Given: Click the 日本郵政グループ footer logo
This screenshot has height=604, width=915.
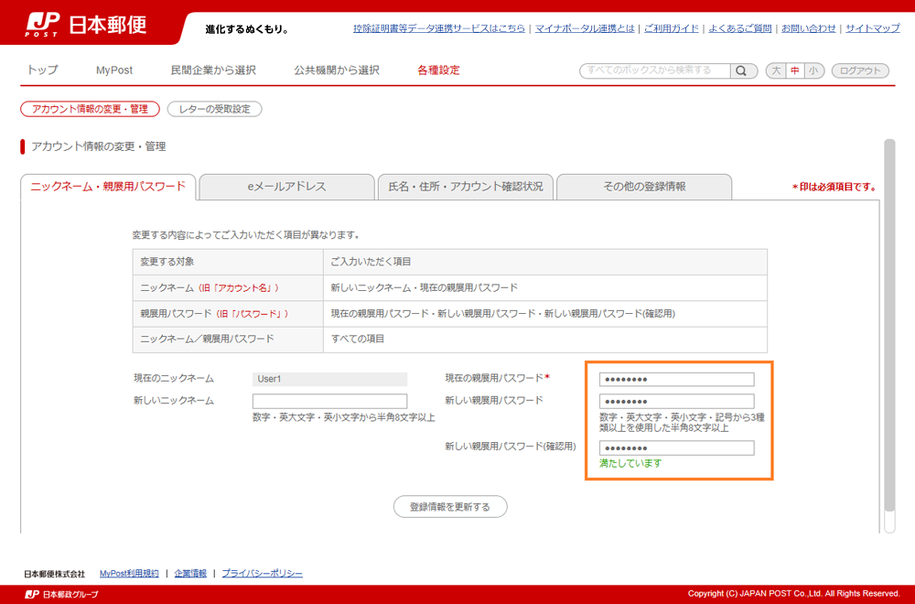Looking at the screenshot, I should pyautogui.click(x=62, y=594).
